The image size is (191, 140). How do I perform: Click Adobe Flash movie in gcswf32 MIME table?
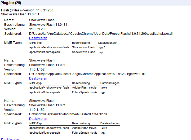click(84, 87)
